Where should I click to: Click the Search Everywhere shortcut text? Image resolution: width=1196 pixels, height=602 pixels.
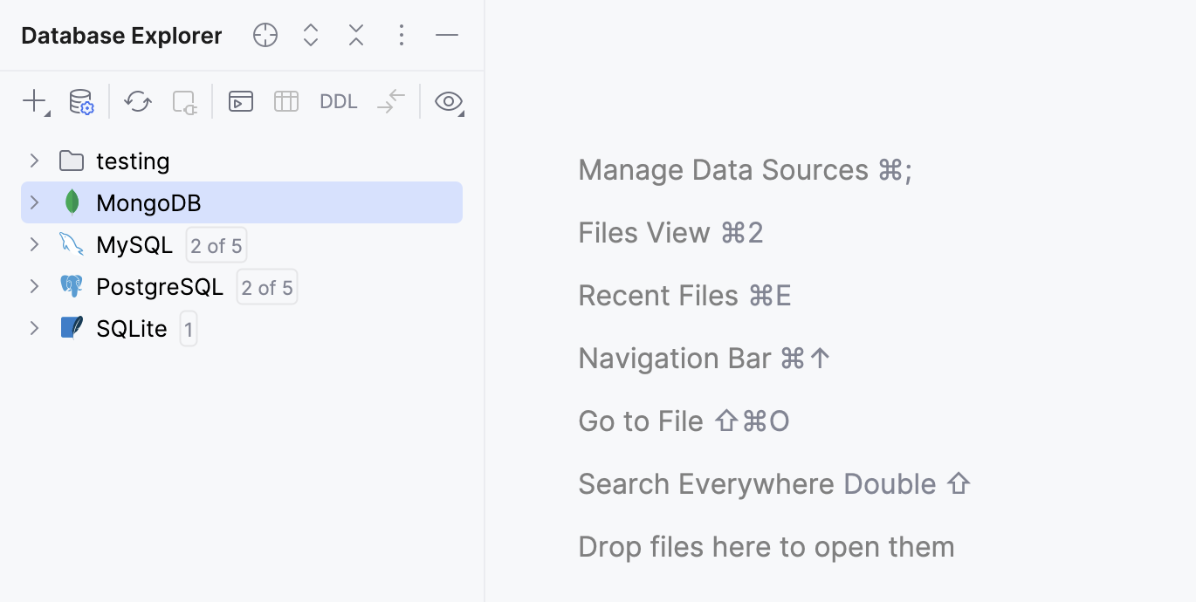[775, 483]
